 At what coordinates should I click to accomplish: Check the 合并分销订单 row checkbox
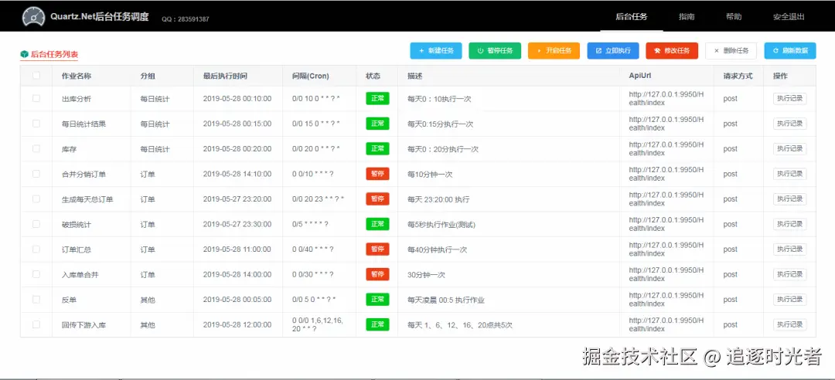tap(36, 174)
